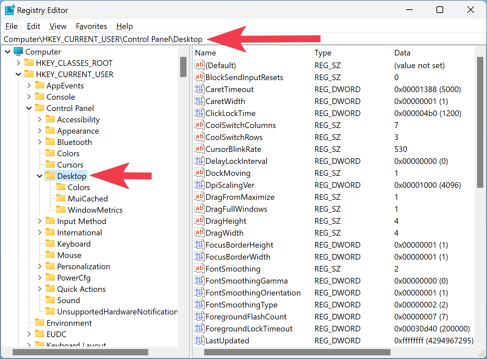Click the string icon beside (Default) value
Screen dimensions: 487x359
point(199,65)
